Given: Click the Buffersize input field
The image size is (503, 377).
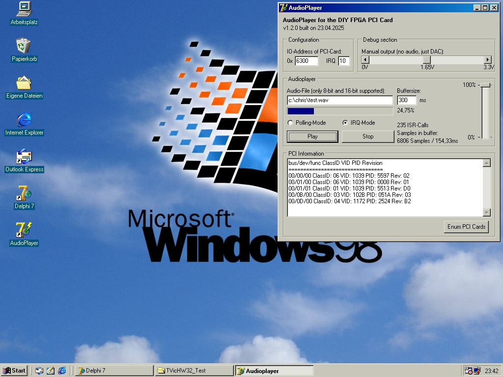Looking at the screenshot, I should [407, 100].
